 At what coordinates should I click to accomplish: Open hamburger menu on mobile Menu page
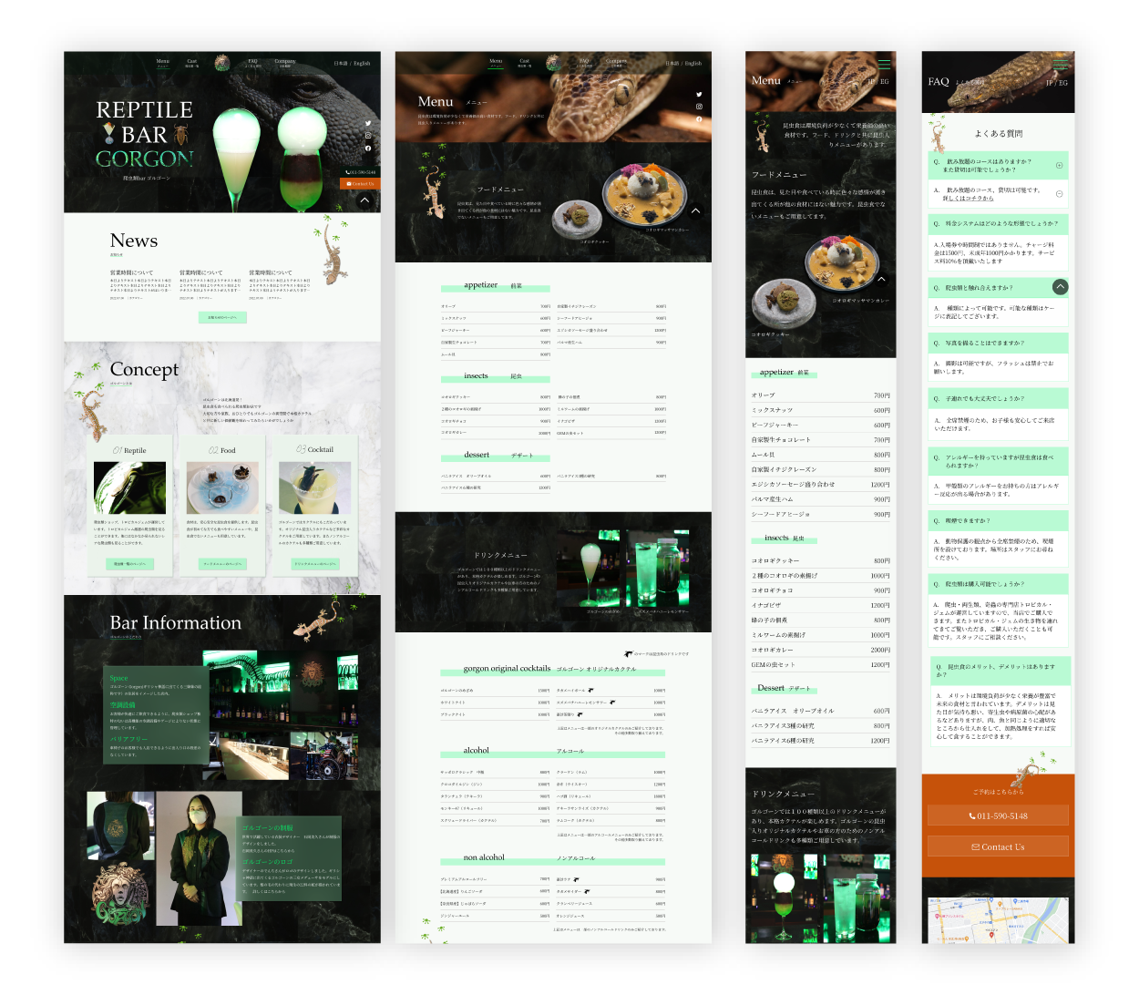click(x=884, y=64)
